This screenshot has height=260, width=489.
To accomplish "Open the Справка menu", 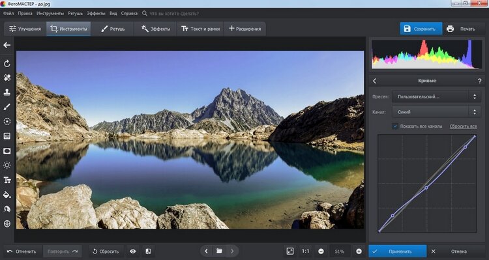I will [x=129, y=14].
